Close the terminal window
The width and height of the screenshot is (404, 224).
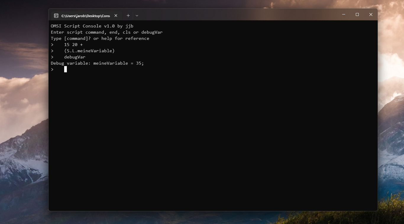coord(371,14)
